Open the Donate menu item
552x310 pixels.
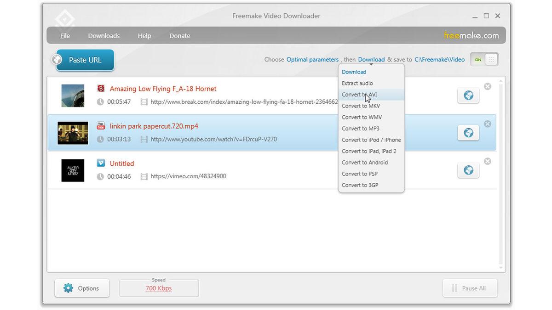pyautogui.click(x=179, y=35)
